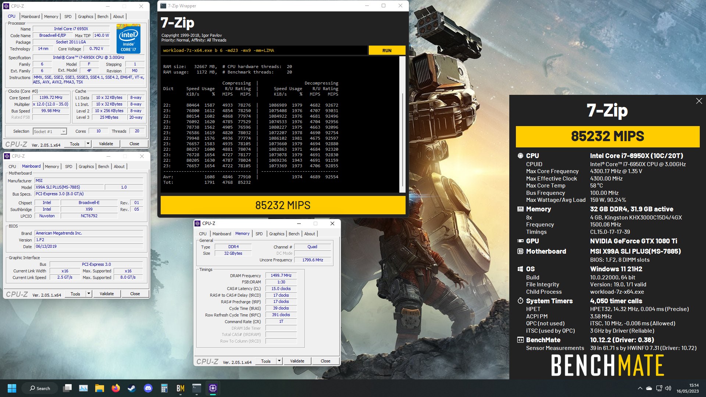
Task: Click the Uncore Frequency value 1799.6 MHz
Action: pyautogui.click(x=313, y=260)
